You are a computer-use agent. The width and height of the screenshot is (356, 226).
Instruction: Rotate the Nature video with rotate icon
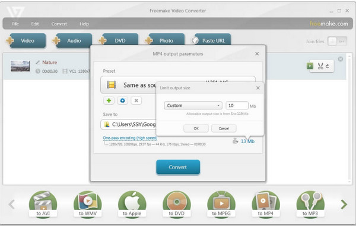(328, 66)
